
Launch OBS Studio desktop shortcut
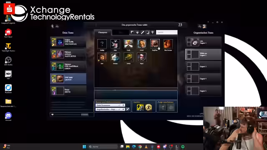(8, 61)
